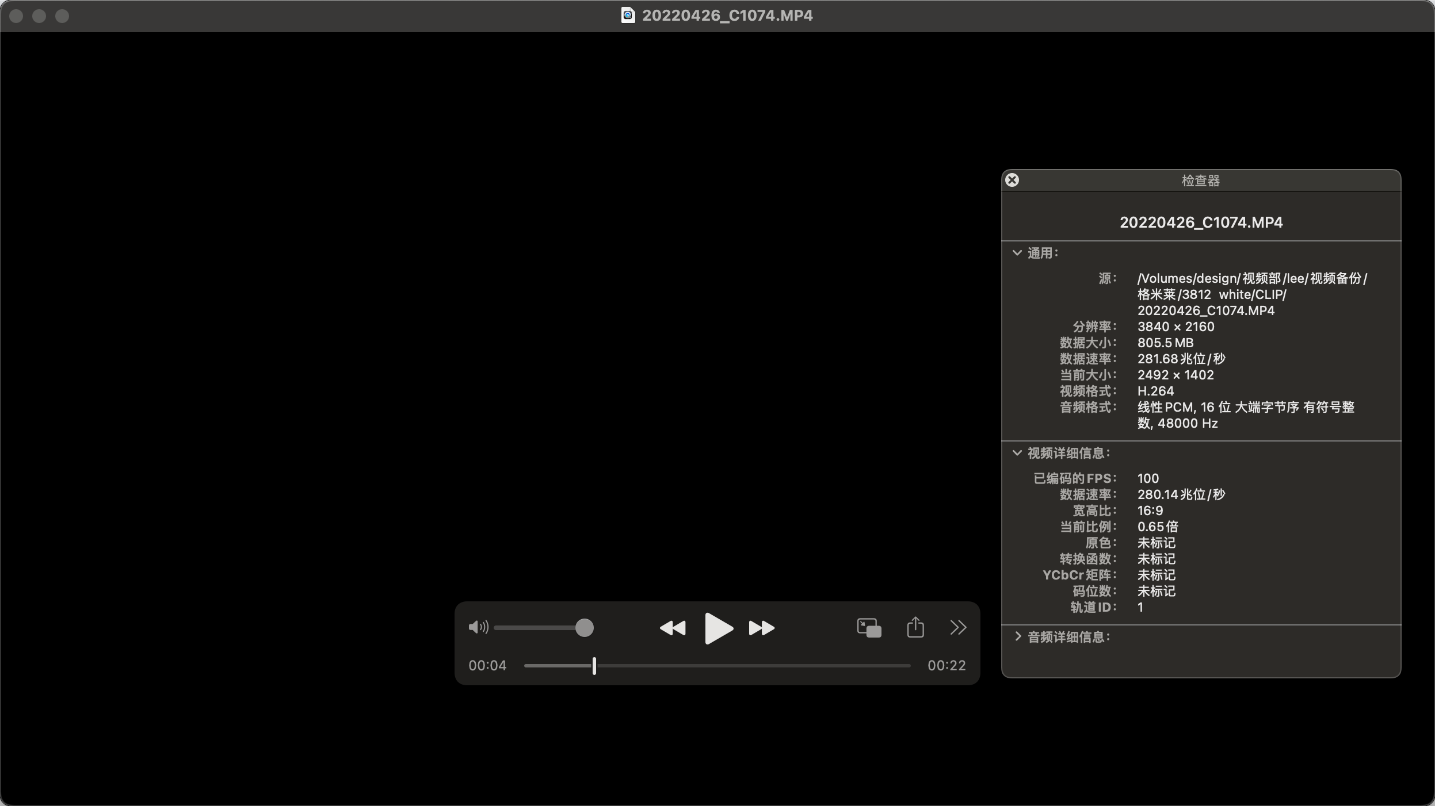Click the playhead on the timeline

point(594,666)
